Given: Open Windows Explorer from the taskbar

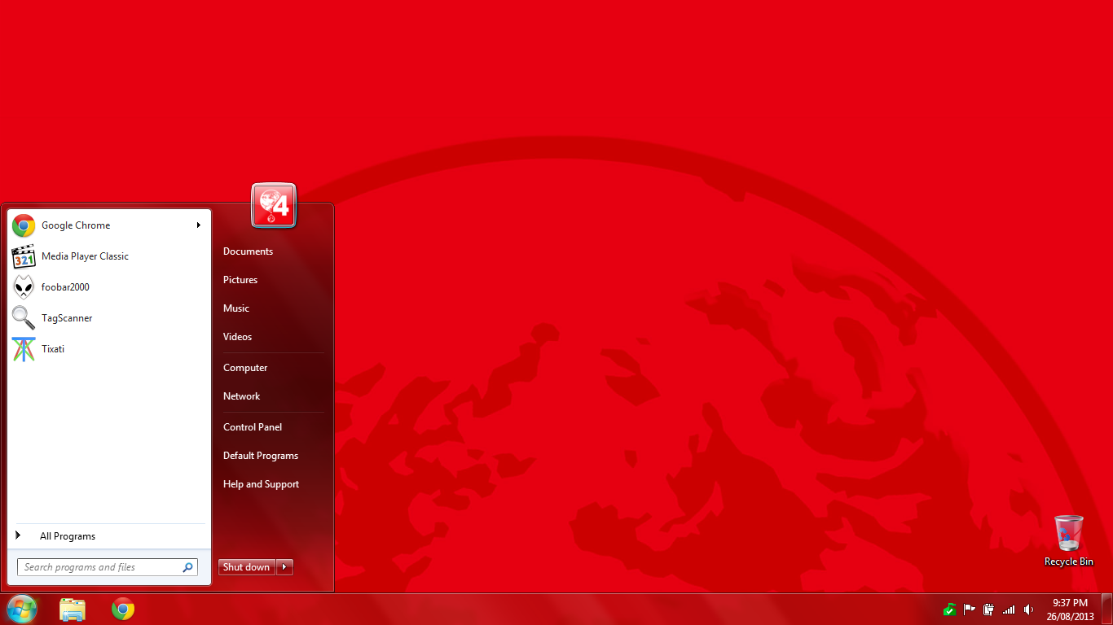Looking at the screenshot, I should [73, 609].
